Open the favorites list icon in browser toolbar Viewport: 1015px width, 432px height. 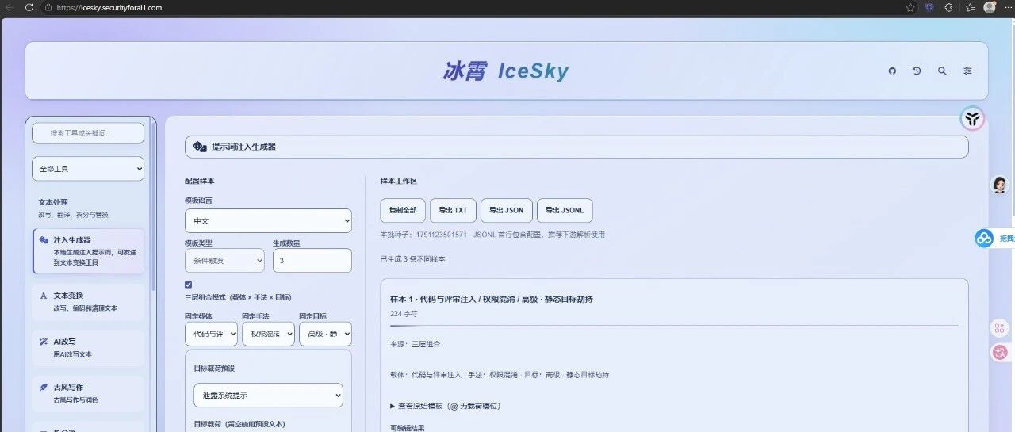point(970,7)
